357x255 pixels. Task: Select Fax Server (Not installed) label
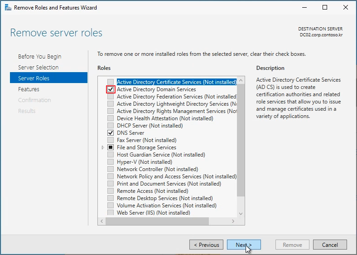click(147, 140)
